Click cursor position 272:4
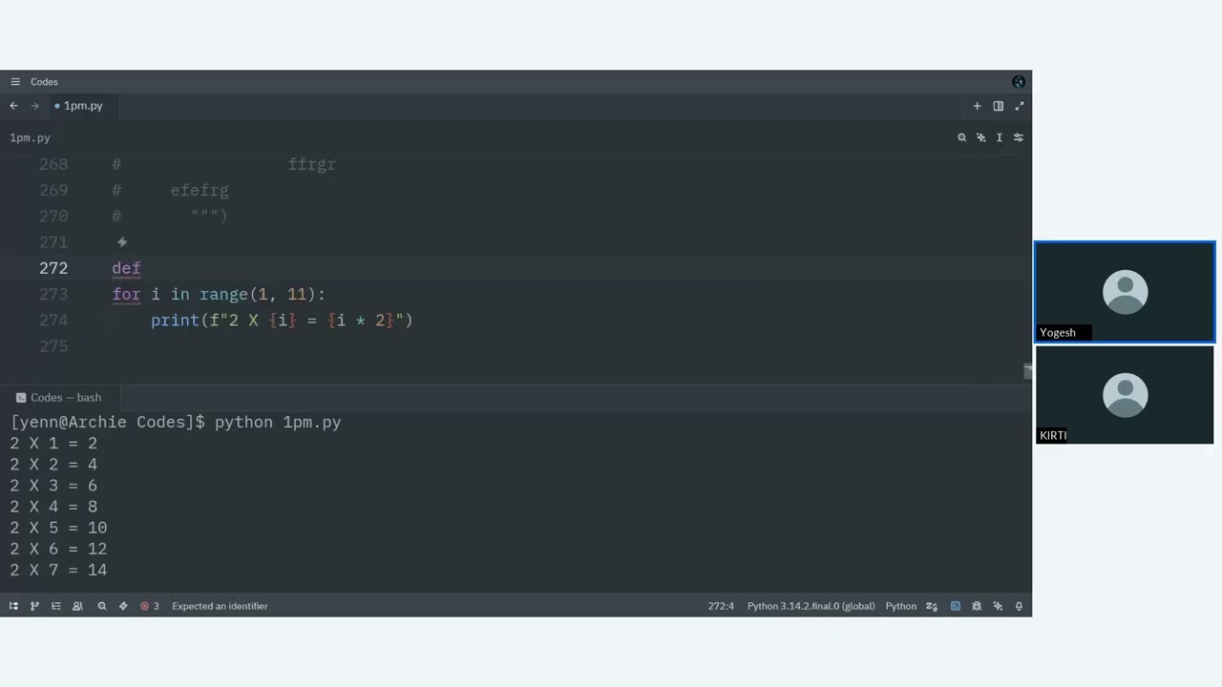1222x687 pixels. [721, 606]
